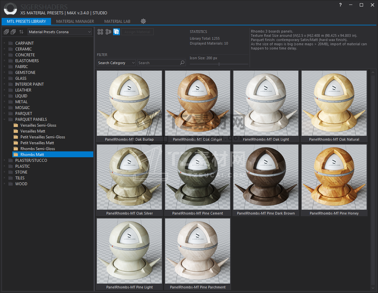The width and height of the screenshot is (378, 293).
Task: Click the Rhombs Semi-Gloss folder icon
Action: [x=16, y=148]
